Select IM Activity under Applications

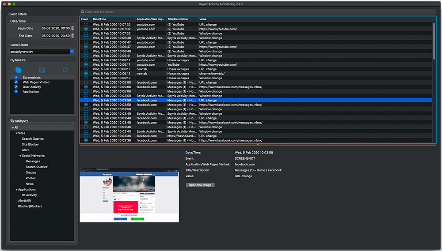[29, 195]
